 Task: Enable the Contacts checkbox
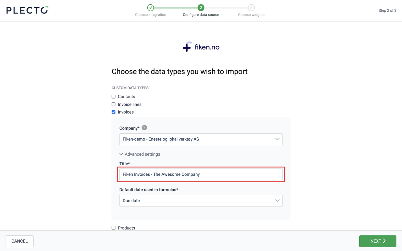[114, 97]
